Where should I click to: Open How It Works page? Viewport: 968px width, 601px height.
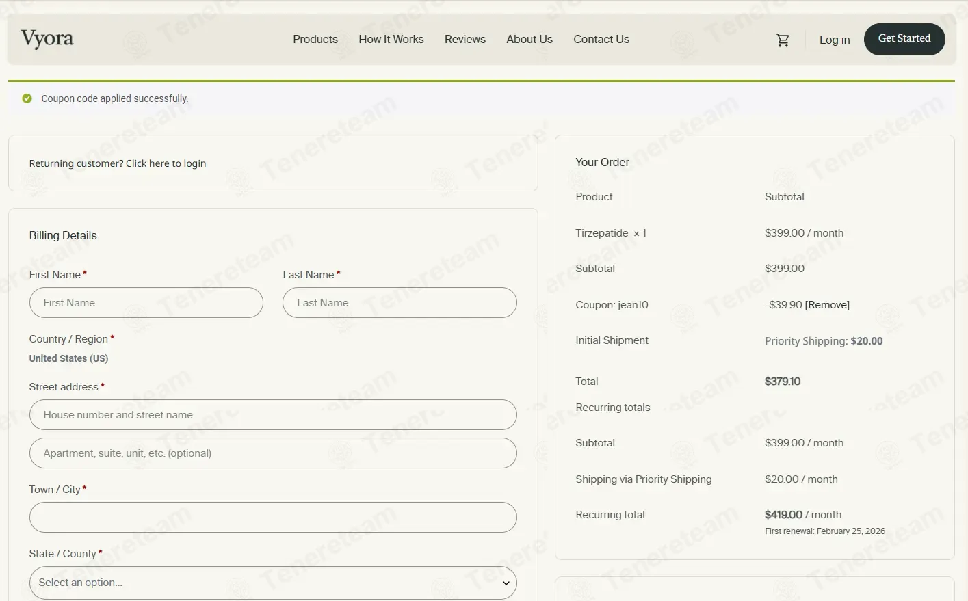(391, 39)
